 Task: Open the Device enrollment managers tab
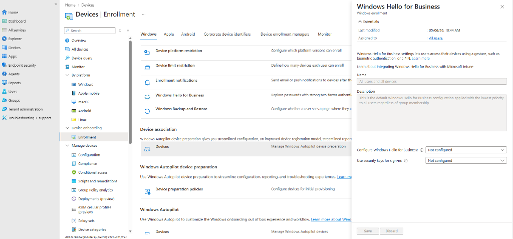285,34
